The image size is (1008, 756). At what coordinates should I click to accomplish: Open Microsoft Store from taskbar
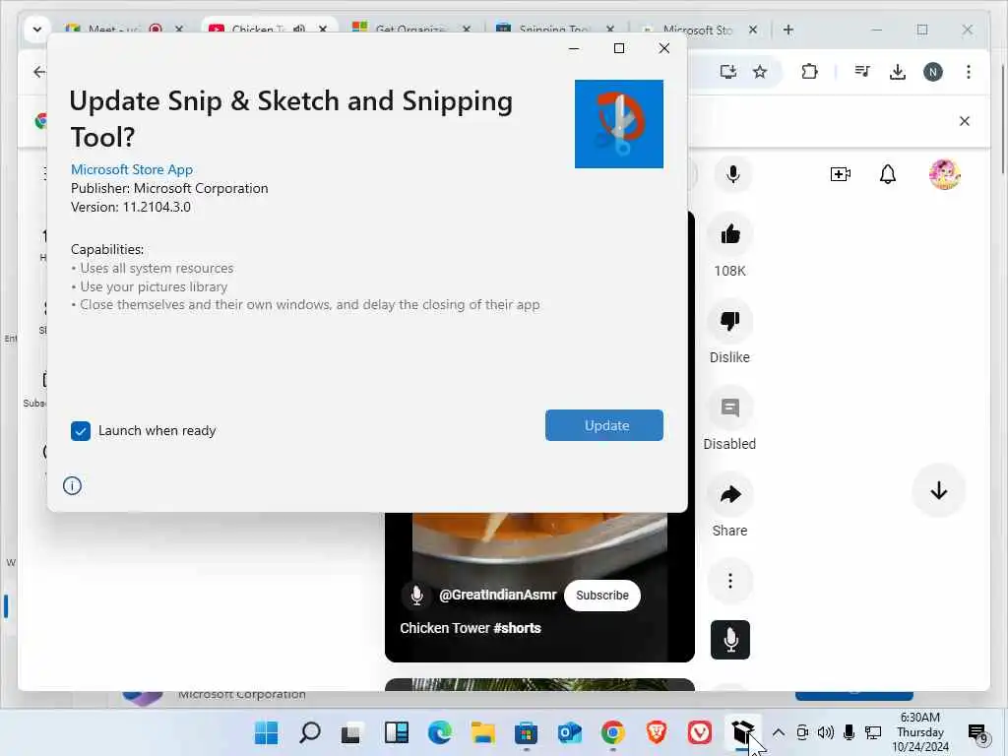(x=526, y=732)
